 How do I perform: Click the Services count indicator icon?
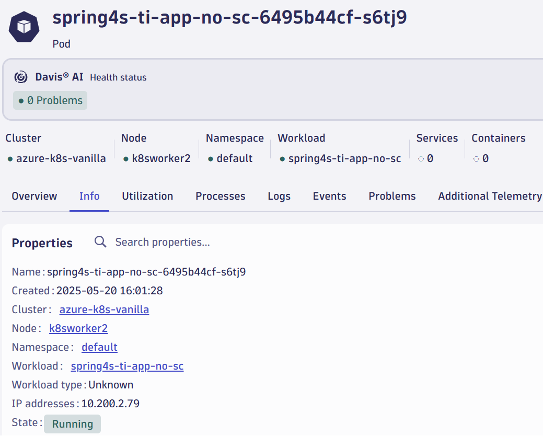pos(422,158)
